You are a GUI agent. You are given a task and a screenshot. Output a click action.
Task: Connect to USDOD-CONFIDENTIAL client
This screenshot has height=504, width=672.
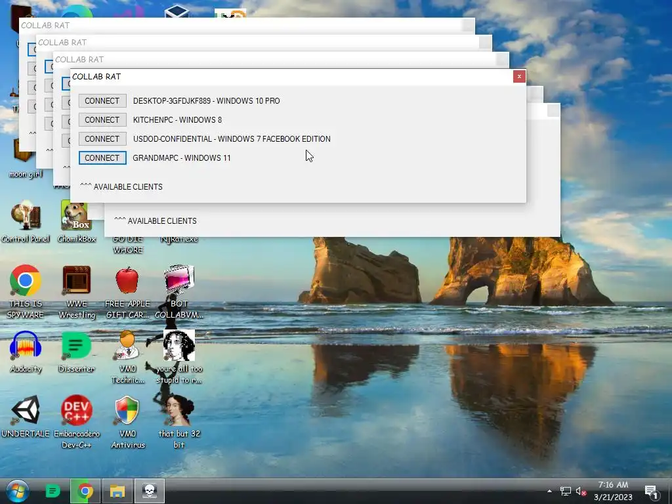102,139
